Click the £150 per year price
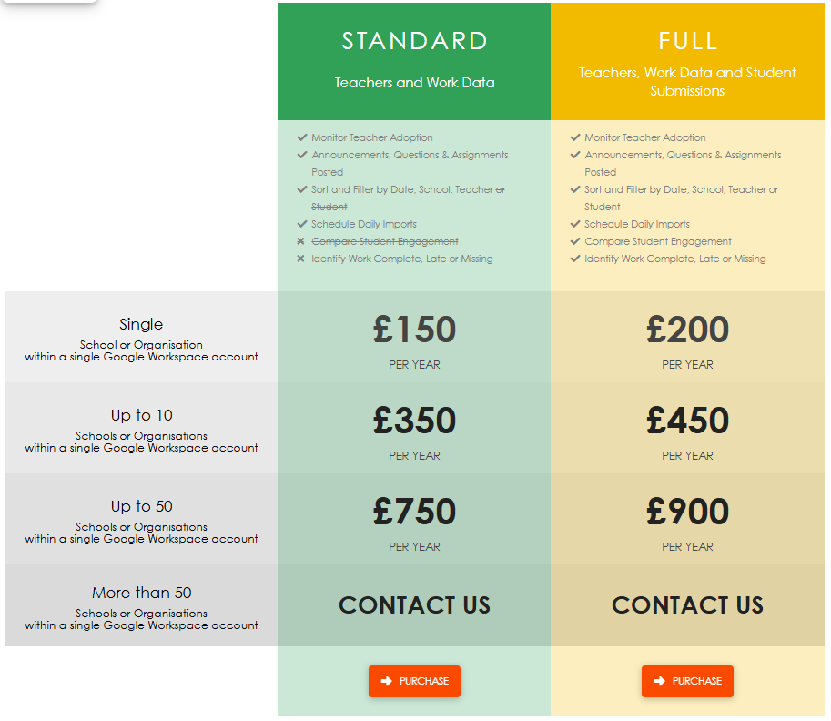The width and height of the screenshot is (831, 721). [414, 330]
